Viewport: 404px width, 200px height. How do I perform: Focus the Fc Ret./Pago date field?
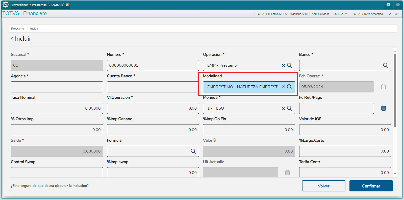pos(337,108)
